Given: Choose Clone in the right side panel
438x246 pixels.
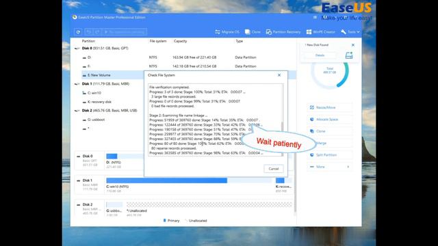Looking at the screenshot, I should (x=330, y=131).
